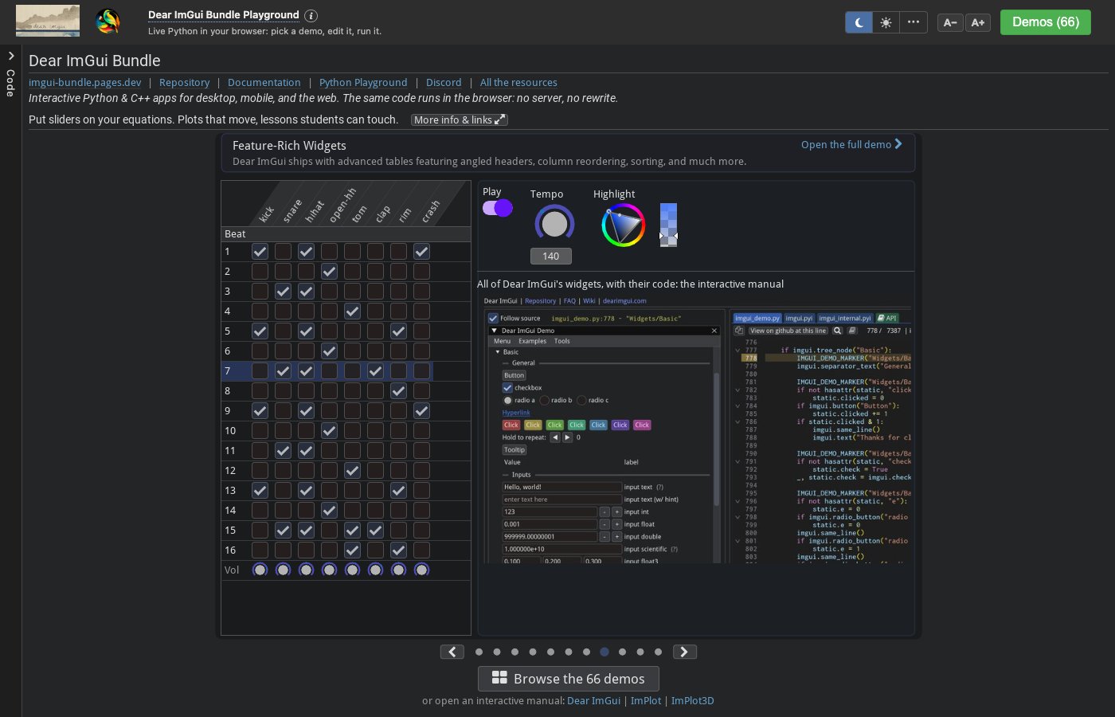The height and width of the screenshot is (717, 1115).
Task: Advance to the next demo slide
Action: tap(685, 652)
